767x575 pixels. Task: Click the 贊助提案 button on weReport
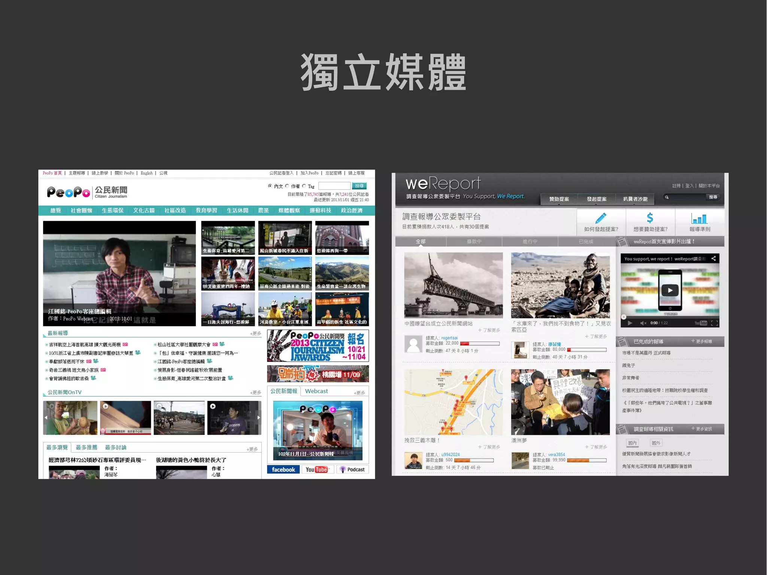559,199
